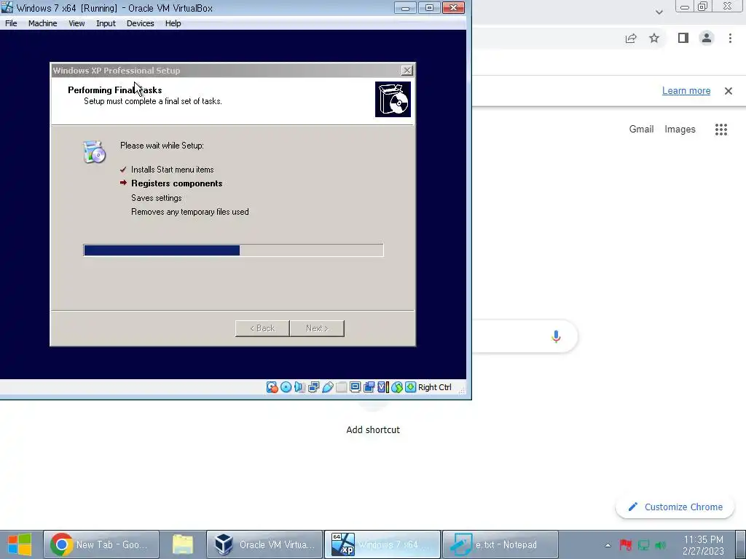Click Removes any temporary files used text

point(190,212)
